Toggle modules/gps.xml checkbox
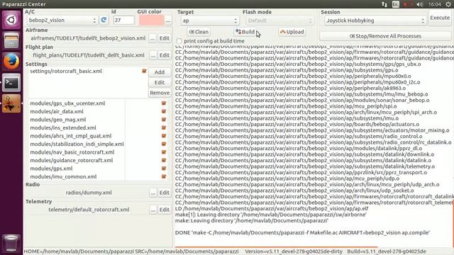This screenshot has height=255, width=454. [x=164, y=169]
